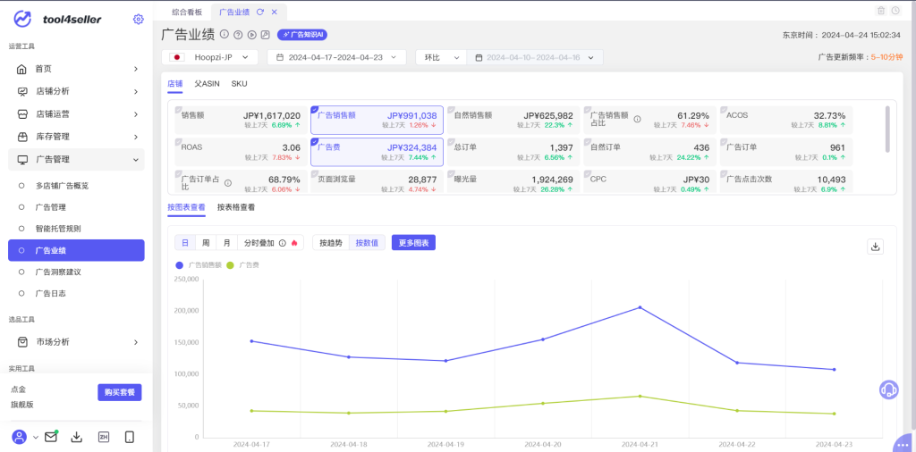Download the chart using the export icon
This screenshot has width=916, height=452.
point(875,247)
